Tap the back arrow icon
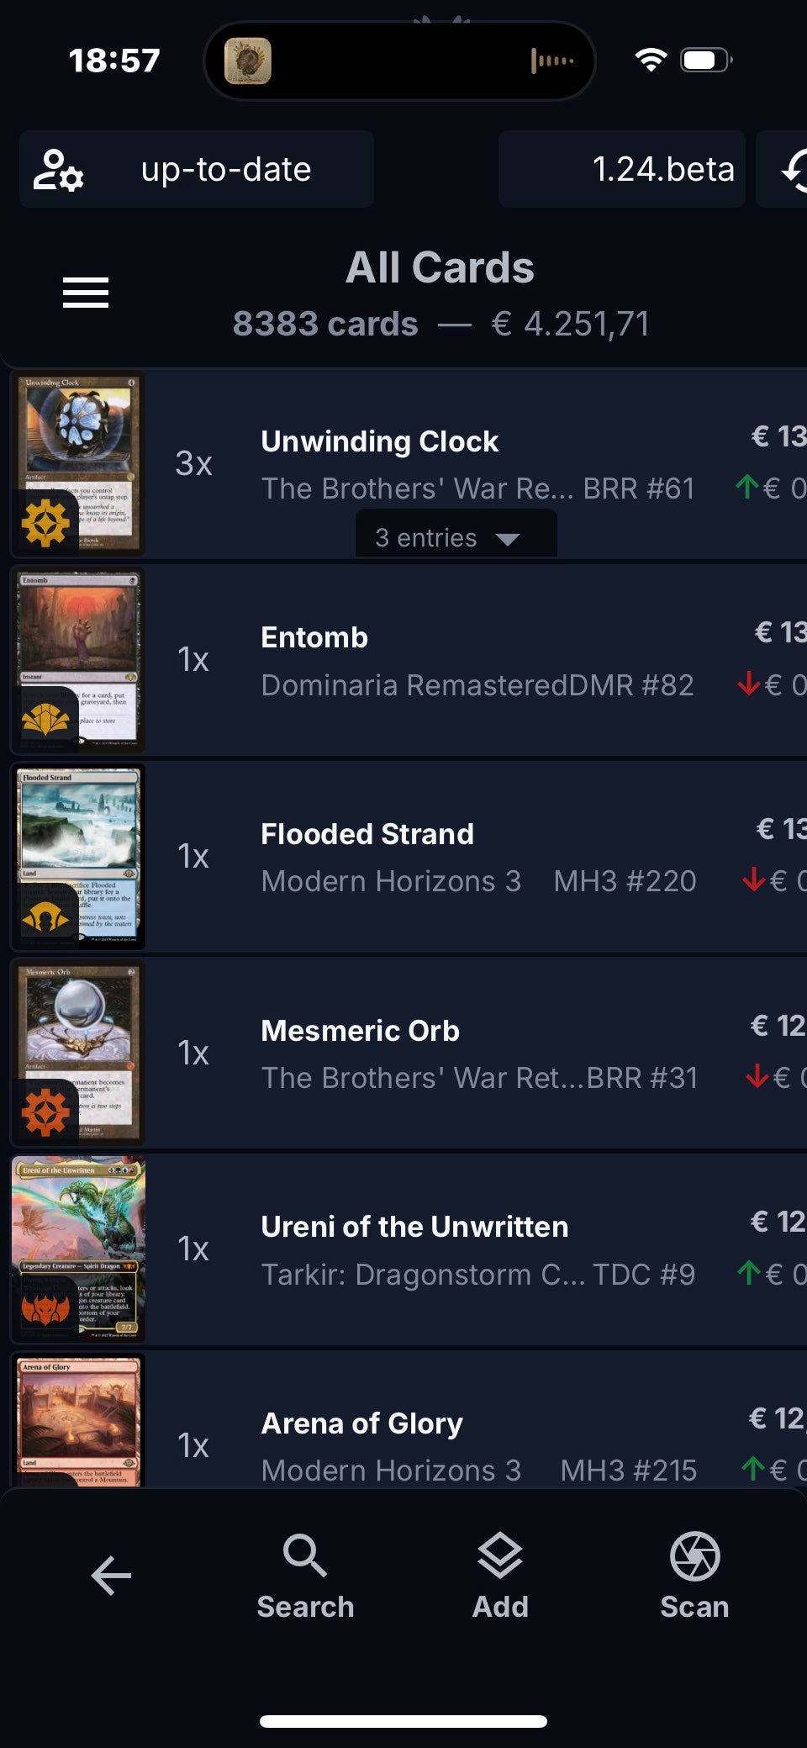Image resolution: width=807 pixels, height=1748 pixels. [111, 1575]
